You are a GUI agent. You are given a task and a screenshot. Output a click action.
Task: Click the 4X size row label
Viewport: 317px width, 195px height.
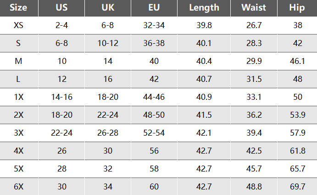(19, 151)
